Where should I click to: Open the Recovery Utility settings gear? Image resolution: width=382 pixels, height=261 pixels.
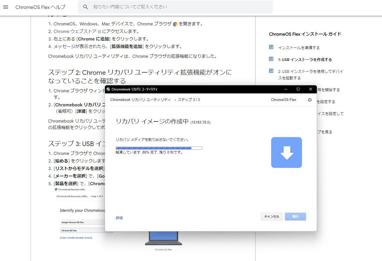pos(310,100)
